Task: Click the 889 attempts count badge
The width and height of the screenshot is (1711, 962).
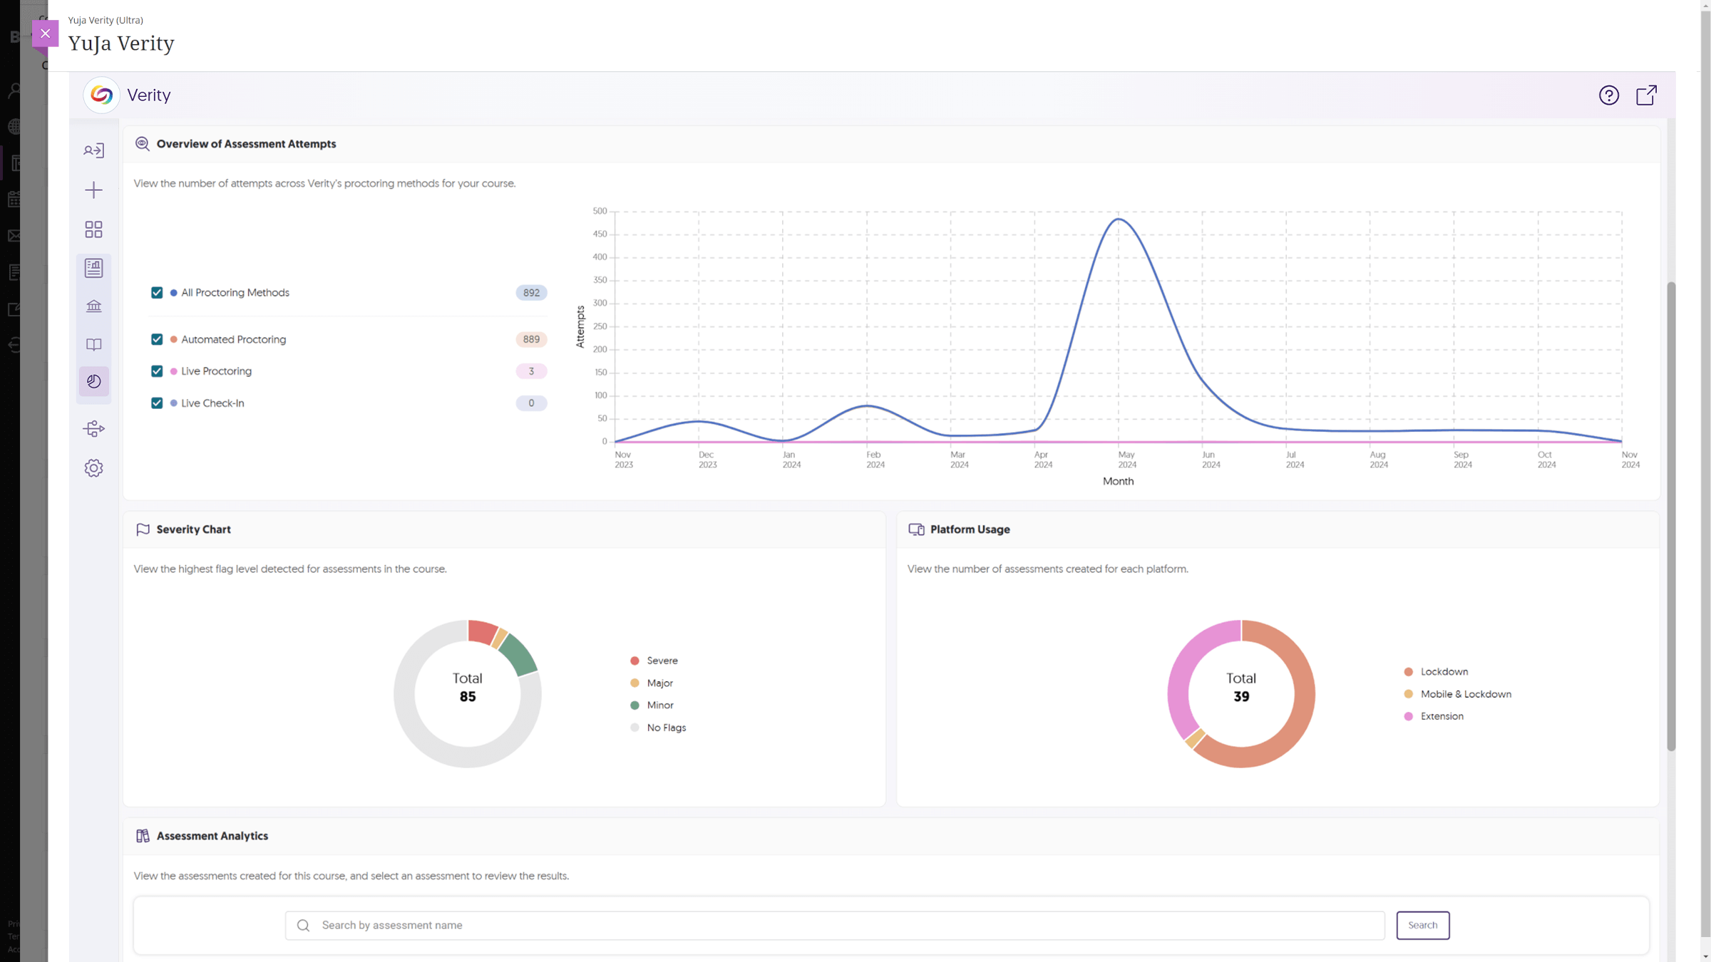Action: pyautogui.click(x=531, y=339)
